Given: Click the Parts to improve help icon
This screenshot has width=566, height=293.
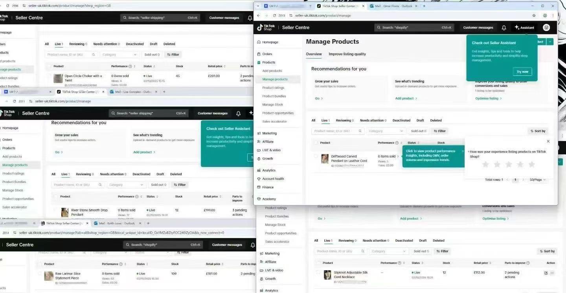Looking at the screenshot, I should point(528,263).
